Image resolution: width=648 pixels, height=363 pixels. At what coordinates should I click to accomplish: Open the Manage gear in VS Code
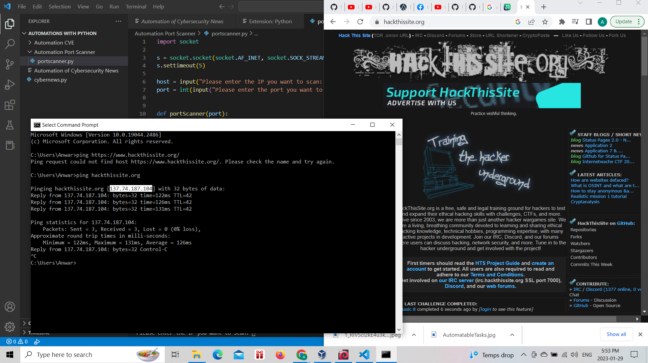[x=10, y=327]
